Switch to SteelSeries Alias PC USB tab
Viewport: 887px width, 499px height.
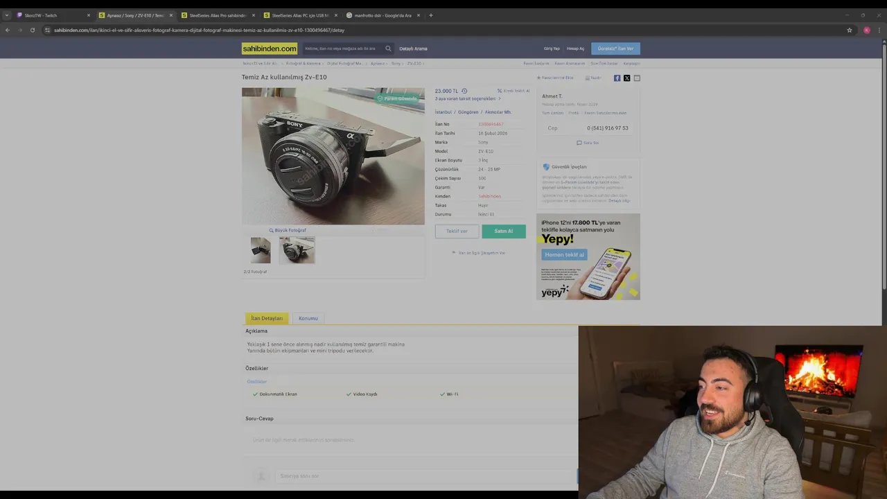(300, 15)
